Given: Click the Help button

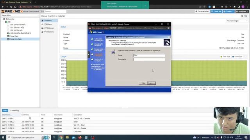Looking at the screenshot, I should (x=244, y=16).
